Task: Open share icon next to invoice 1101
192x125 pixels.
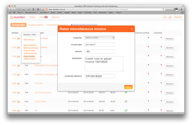Action: click(x=18, y=66)
